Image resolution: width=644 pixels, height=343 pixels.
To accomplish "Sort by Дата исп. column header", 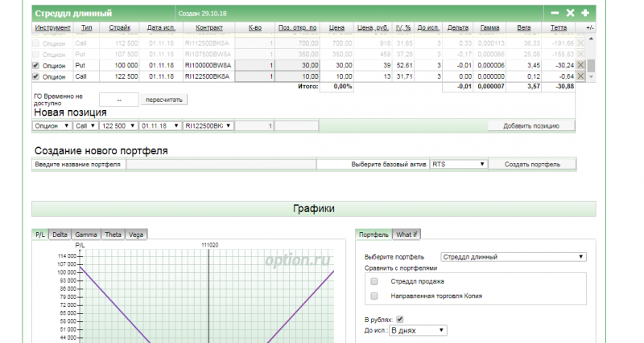I will (161, 27).
